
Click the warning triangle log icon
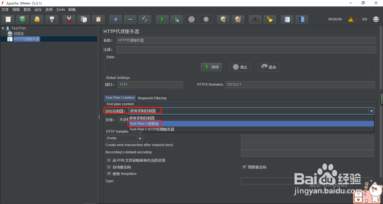point(351,19)
